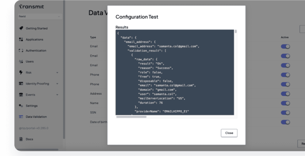Open Settings in sidebar
305x156 pixels.
click(32, 106)
